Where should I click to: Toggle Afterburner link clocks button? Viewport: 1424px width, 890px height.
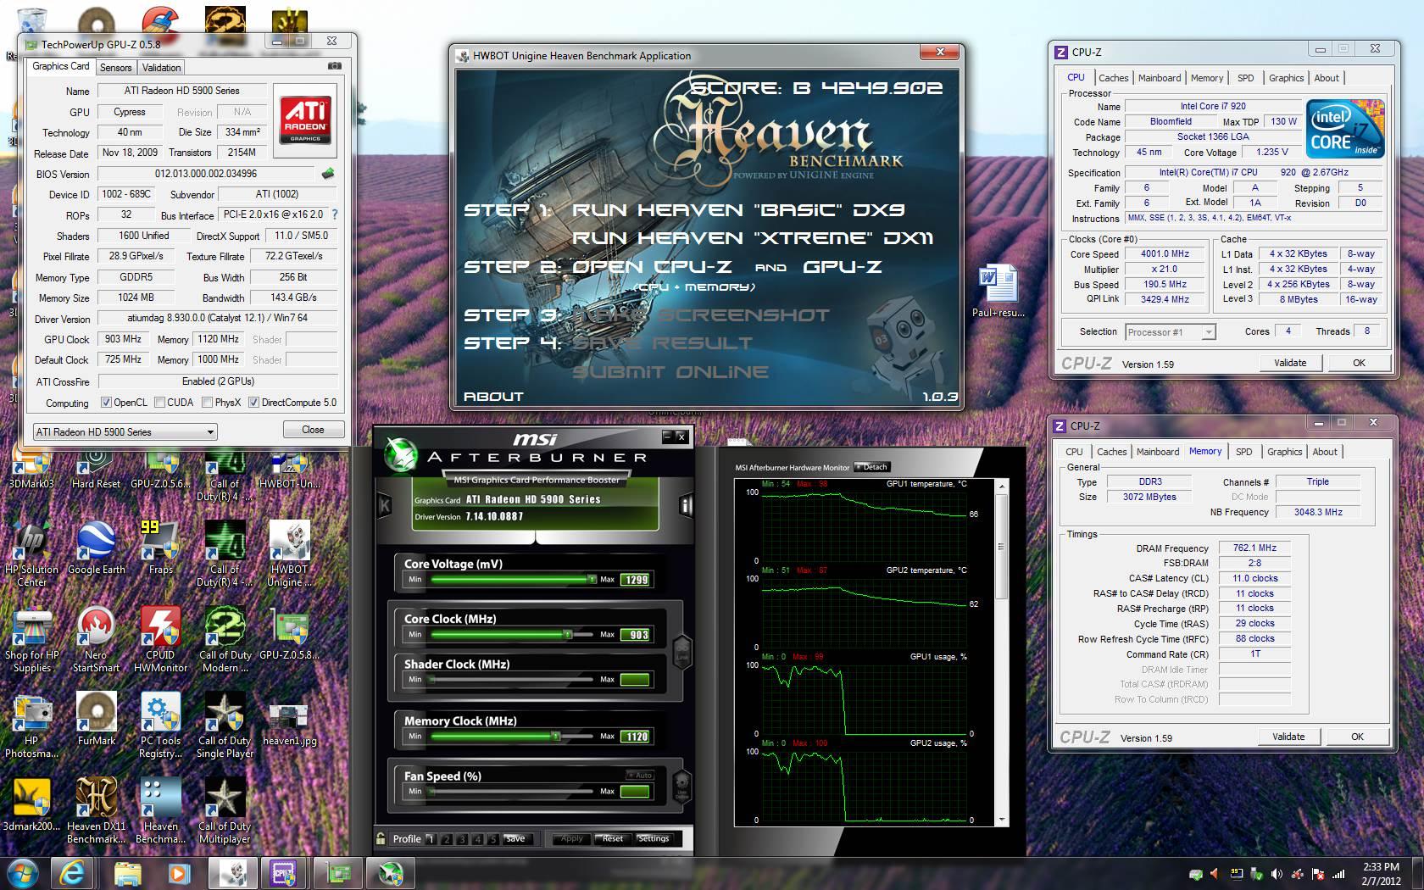click(x=681, y=651)
